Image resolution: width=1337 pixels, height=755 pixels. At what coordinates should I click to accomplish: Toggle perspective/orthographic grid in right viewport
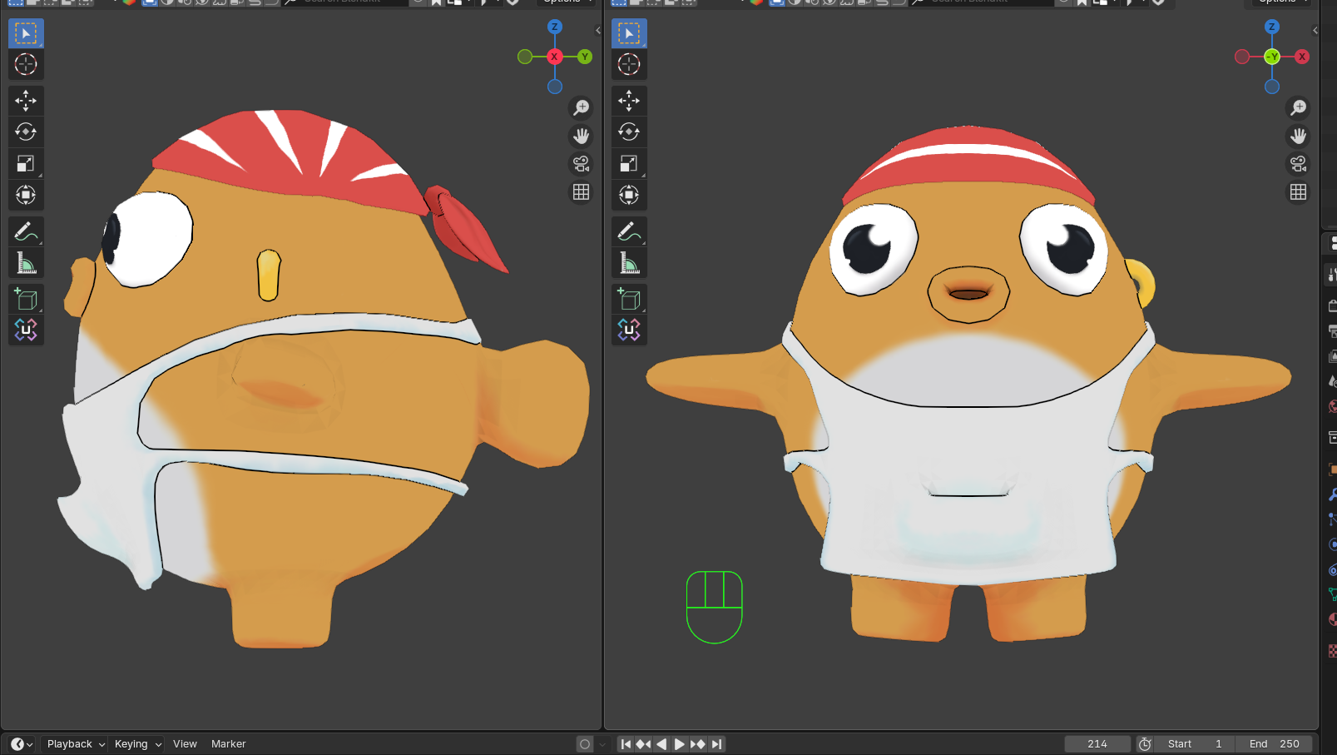(x=1298, y=192)
